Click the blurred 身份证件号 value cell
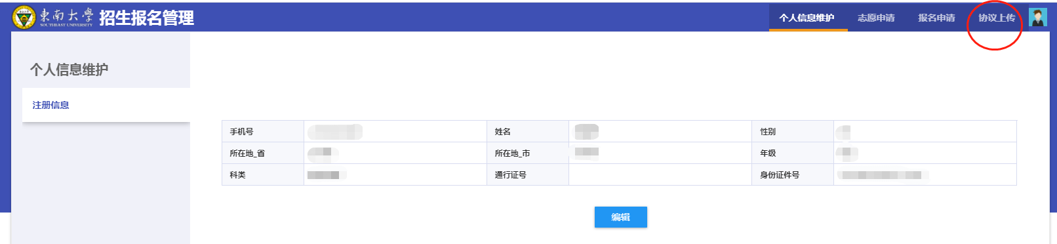 pyautogui.click(x=925, y=174)
